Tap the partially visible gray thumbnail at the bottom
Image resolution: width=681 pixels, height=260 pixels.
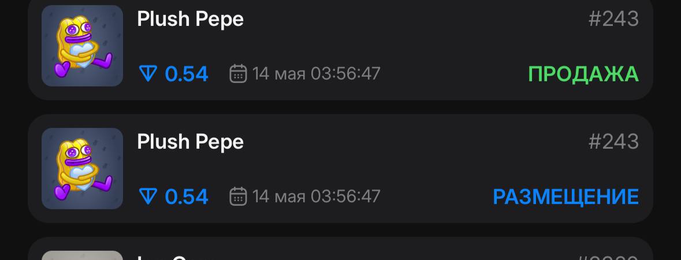coord(82,255)
